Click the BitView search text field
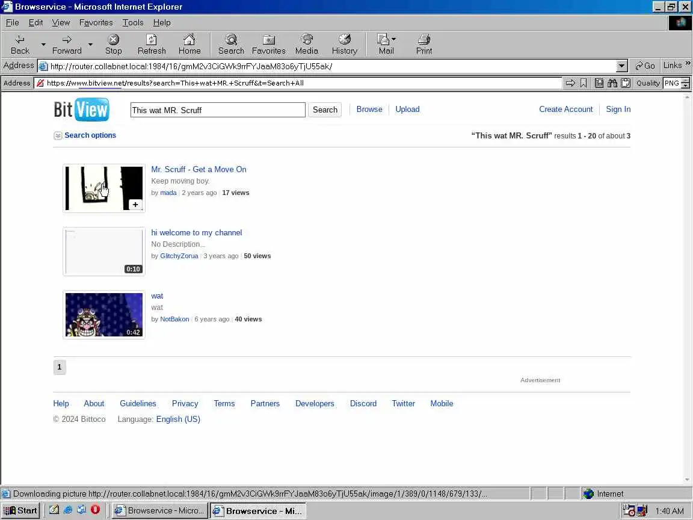This screenshot has width=693, height=520. click(218, 110)
